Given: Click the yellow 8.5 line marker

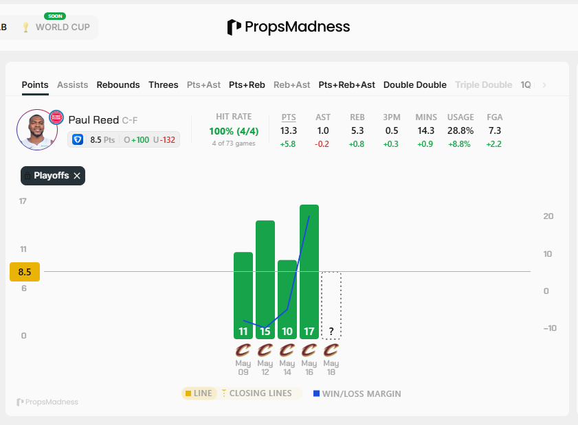Looking at the screenshot, I should click(25, 272).
